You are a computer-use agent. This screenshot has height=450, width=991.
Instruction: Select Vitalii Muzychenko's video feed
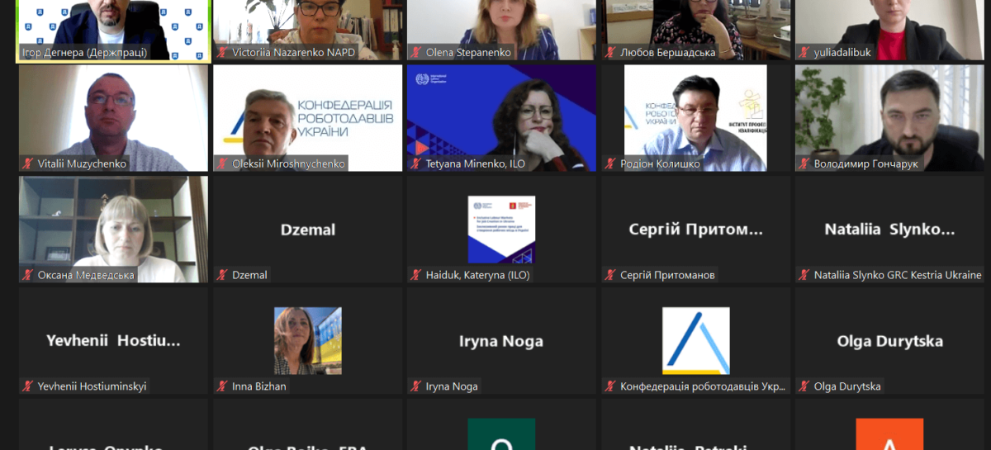(x=114, y=118)
